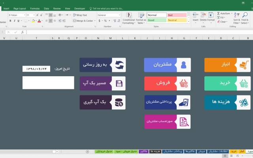
Task: Toggle italic formatting
Action: click(x=14, y=21)
